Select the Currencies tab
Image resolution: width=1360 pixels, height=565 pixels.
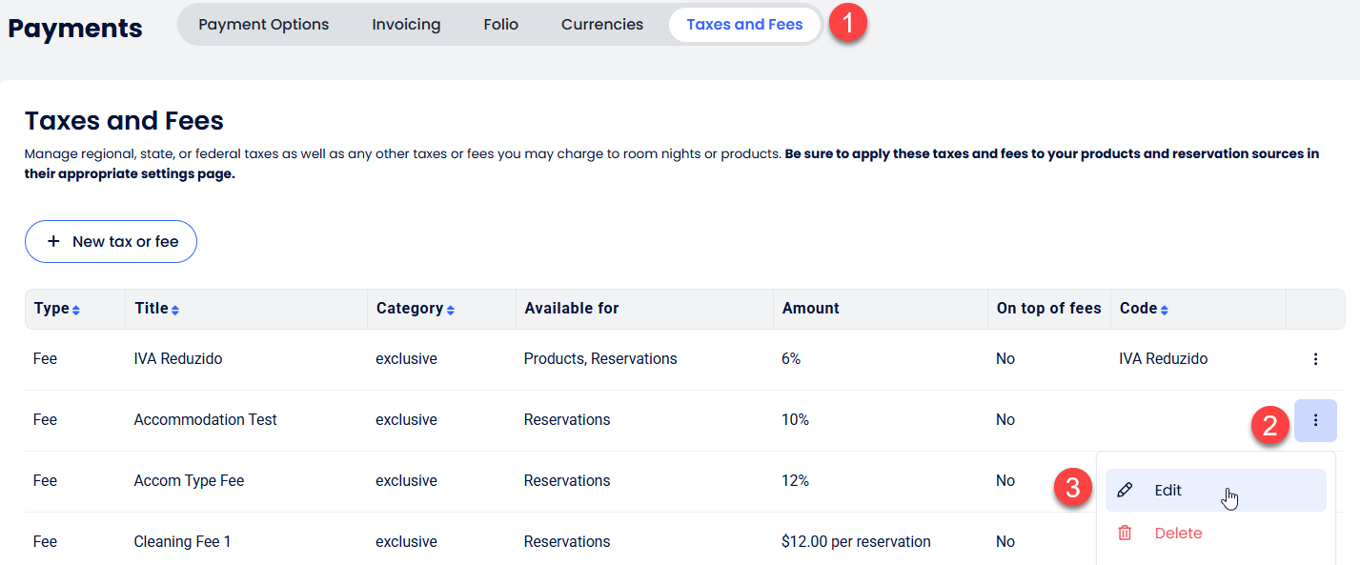[601, 25]
